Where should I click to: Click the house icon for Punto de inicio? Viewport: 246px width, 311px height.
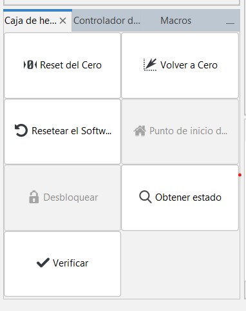click(140, 131)
